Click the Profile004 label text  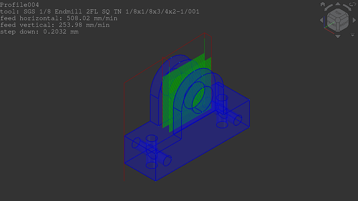[19, 5]
